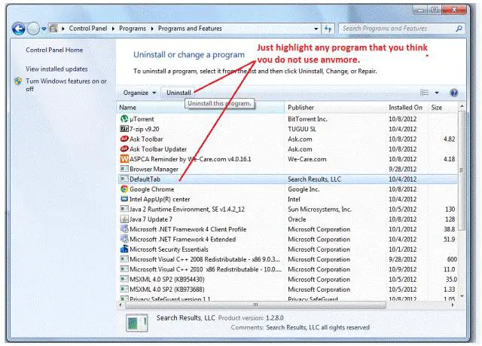Click the 7-zip v9.20 icon

124,129
